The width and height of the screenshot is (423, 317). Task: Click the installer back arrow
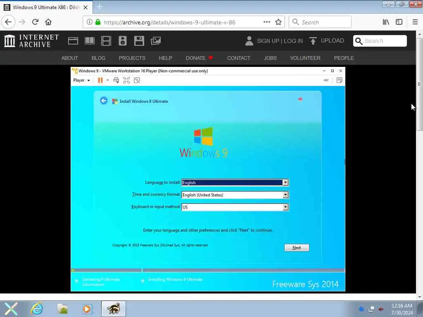(104, 101)
